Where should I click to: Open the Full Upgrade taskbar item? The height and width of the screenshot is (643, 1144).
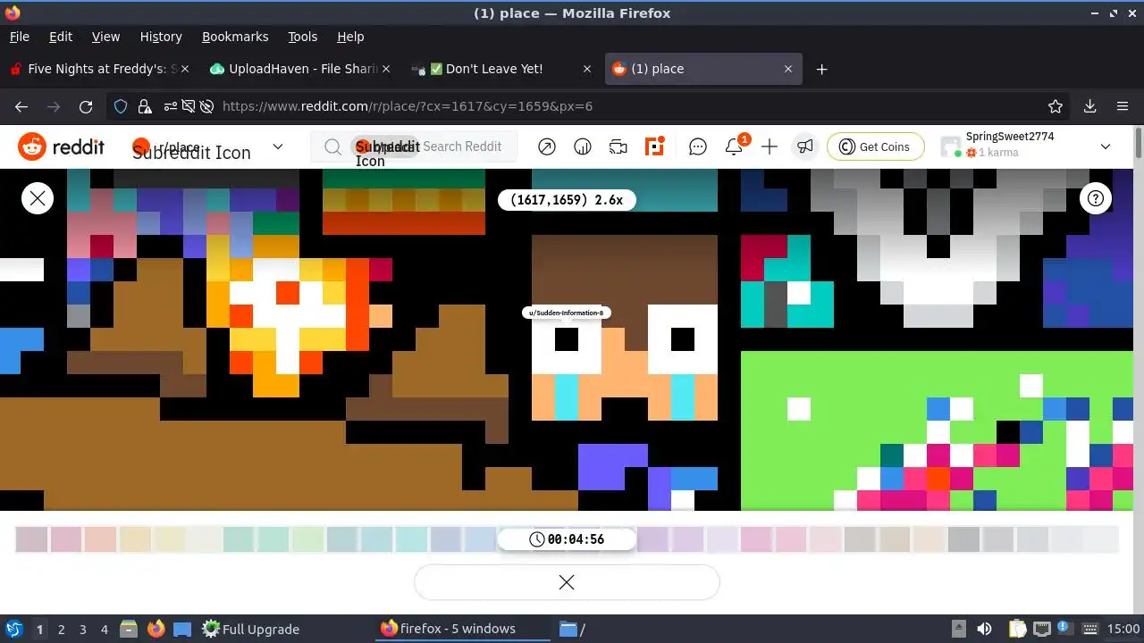[x=251, y=629]
